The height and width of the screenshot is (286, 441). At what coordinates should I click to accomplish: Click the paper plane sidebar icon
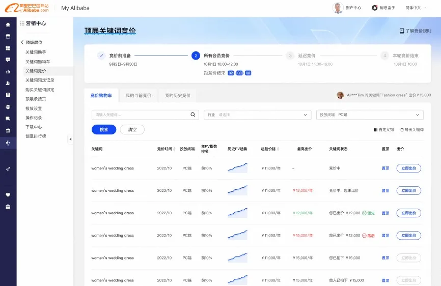click(x=8, y=169)
